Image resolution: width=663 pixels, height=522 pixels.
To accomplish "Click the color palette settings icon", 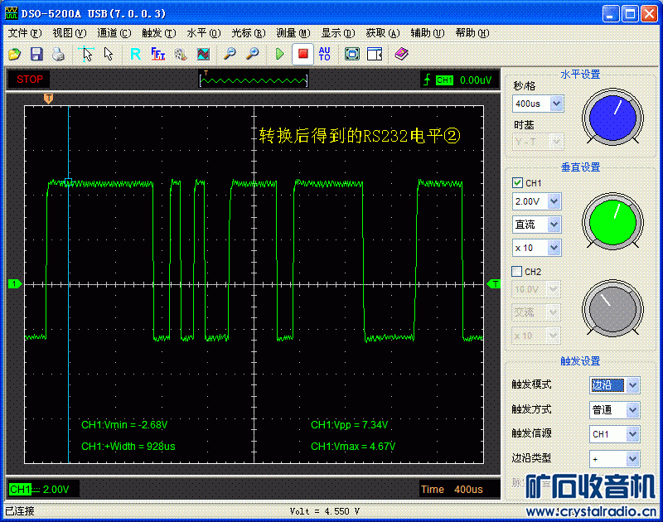I will click(181, 54).
